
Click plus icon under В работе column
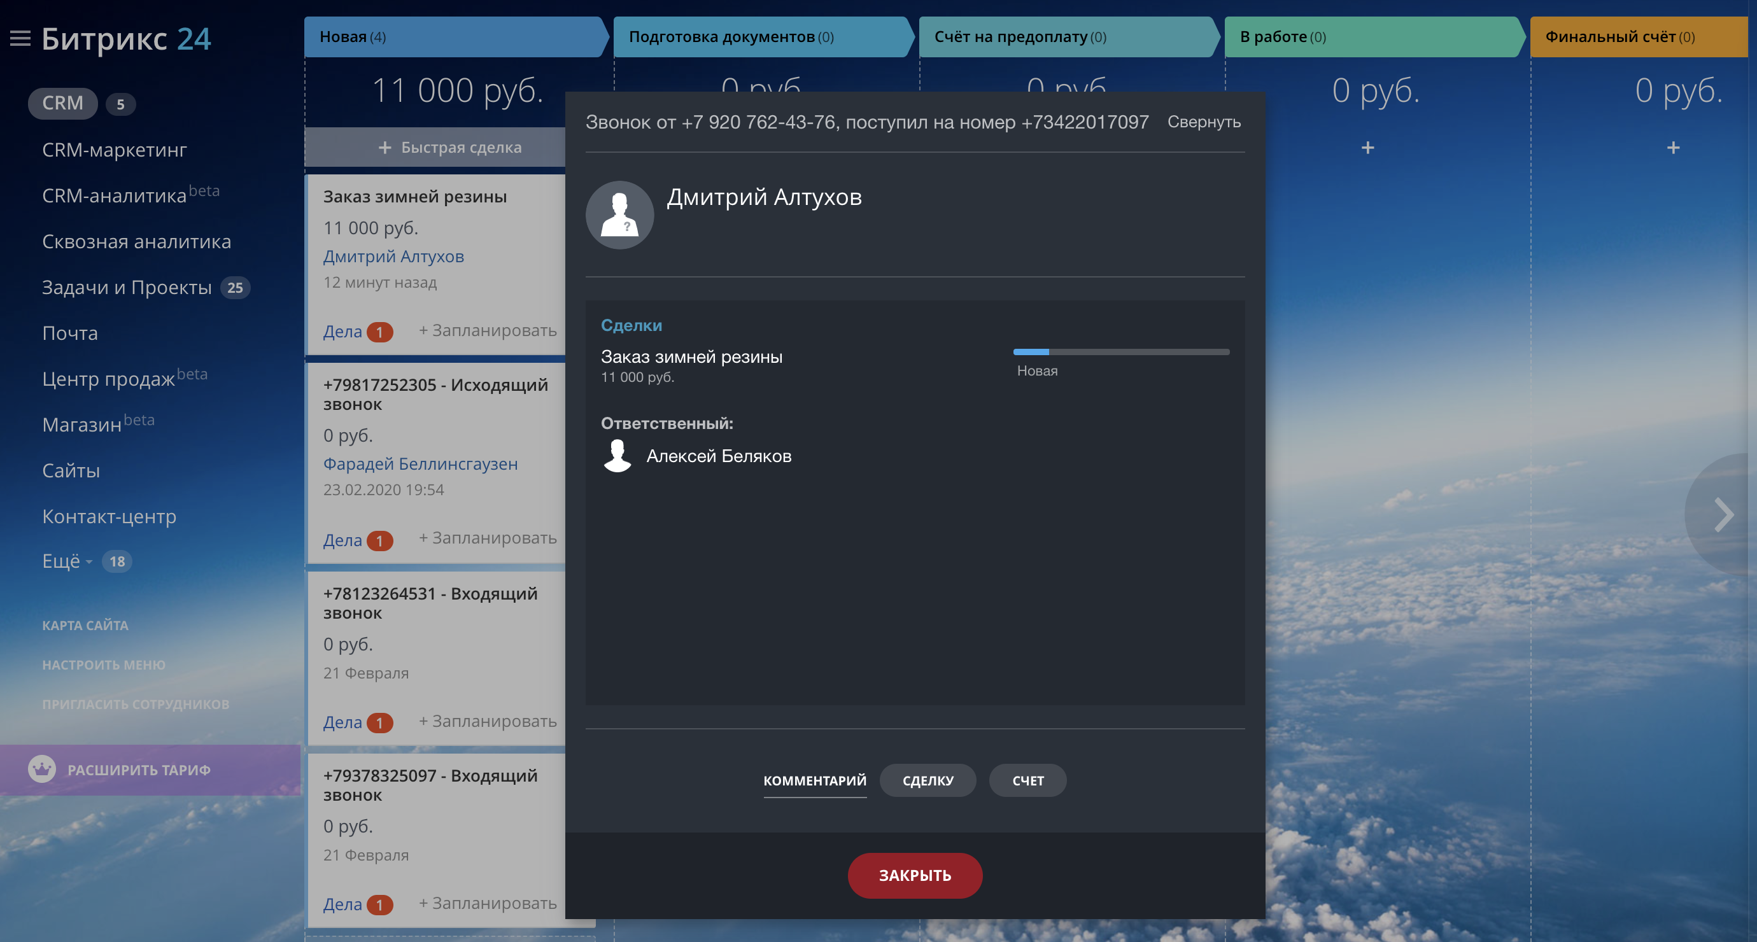point(1367,147)
